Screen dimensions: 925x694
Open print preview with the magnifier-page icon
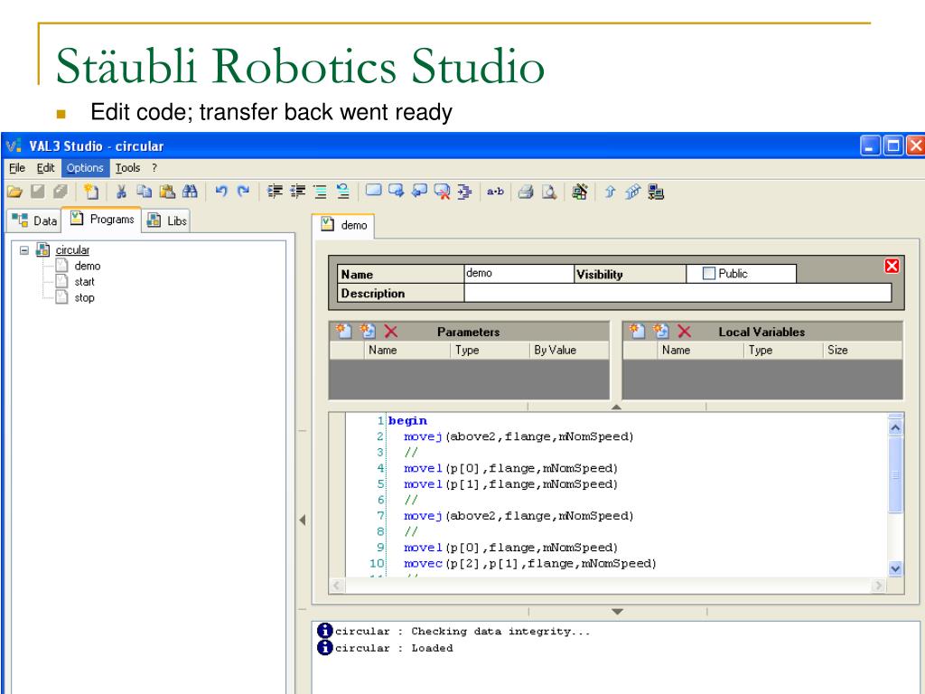click(x=549, y=192)
